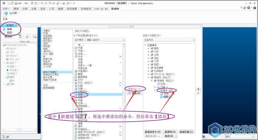The image size is (258, 140).
Task: Select 系统颜色 in the options category list
Action: tap(47, 36)
